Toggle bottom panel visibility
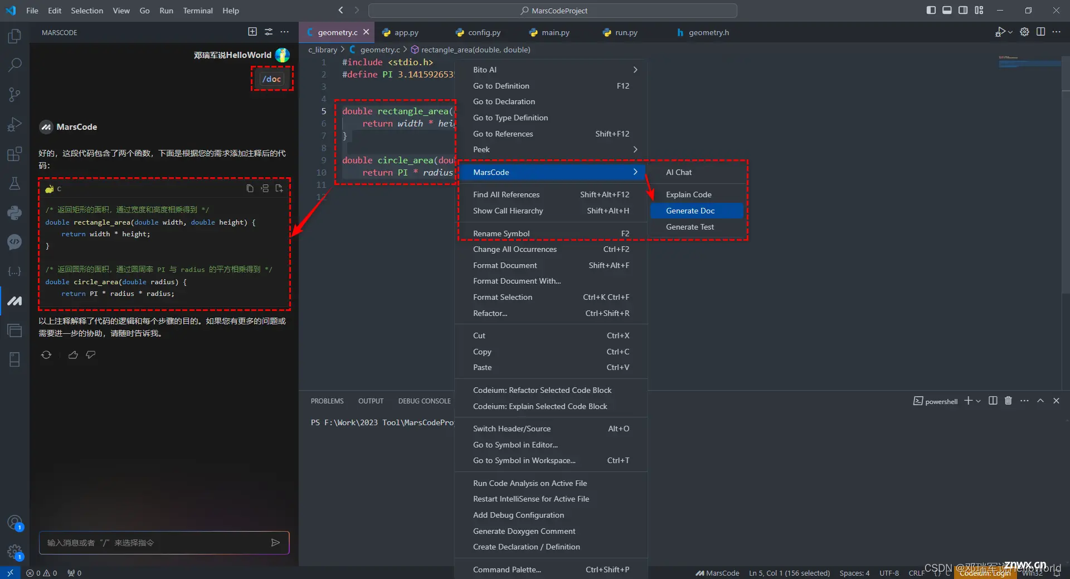 tap(947, 10)
